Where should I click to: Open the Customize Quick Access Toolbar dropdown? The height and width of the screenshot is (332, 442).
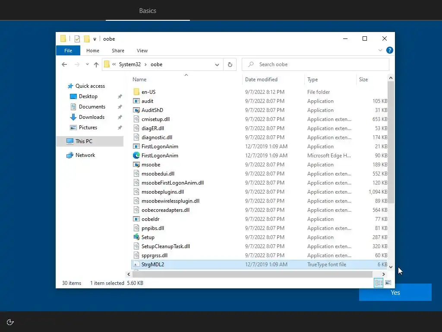pos(95,39)
